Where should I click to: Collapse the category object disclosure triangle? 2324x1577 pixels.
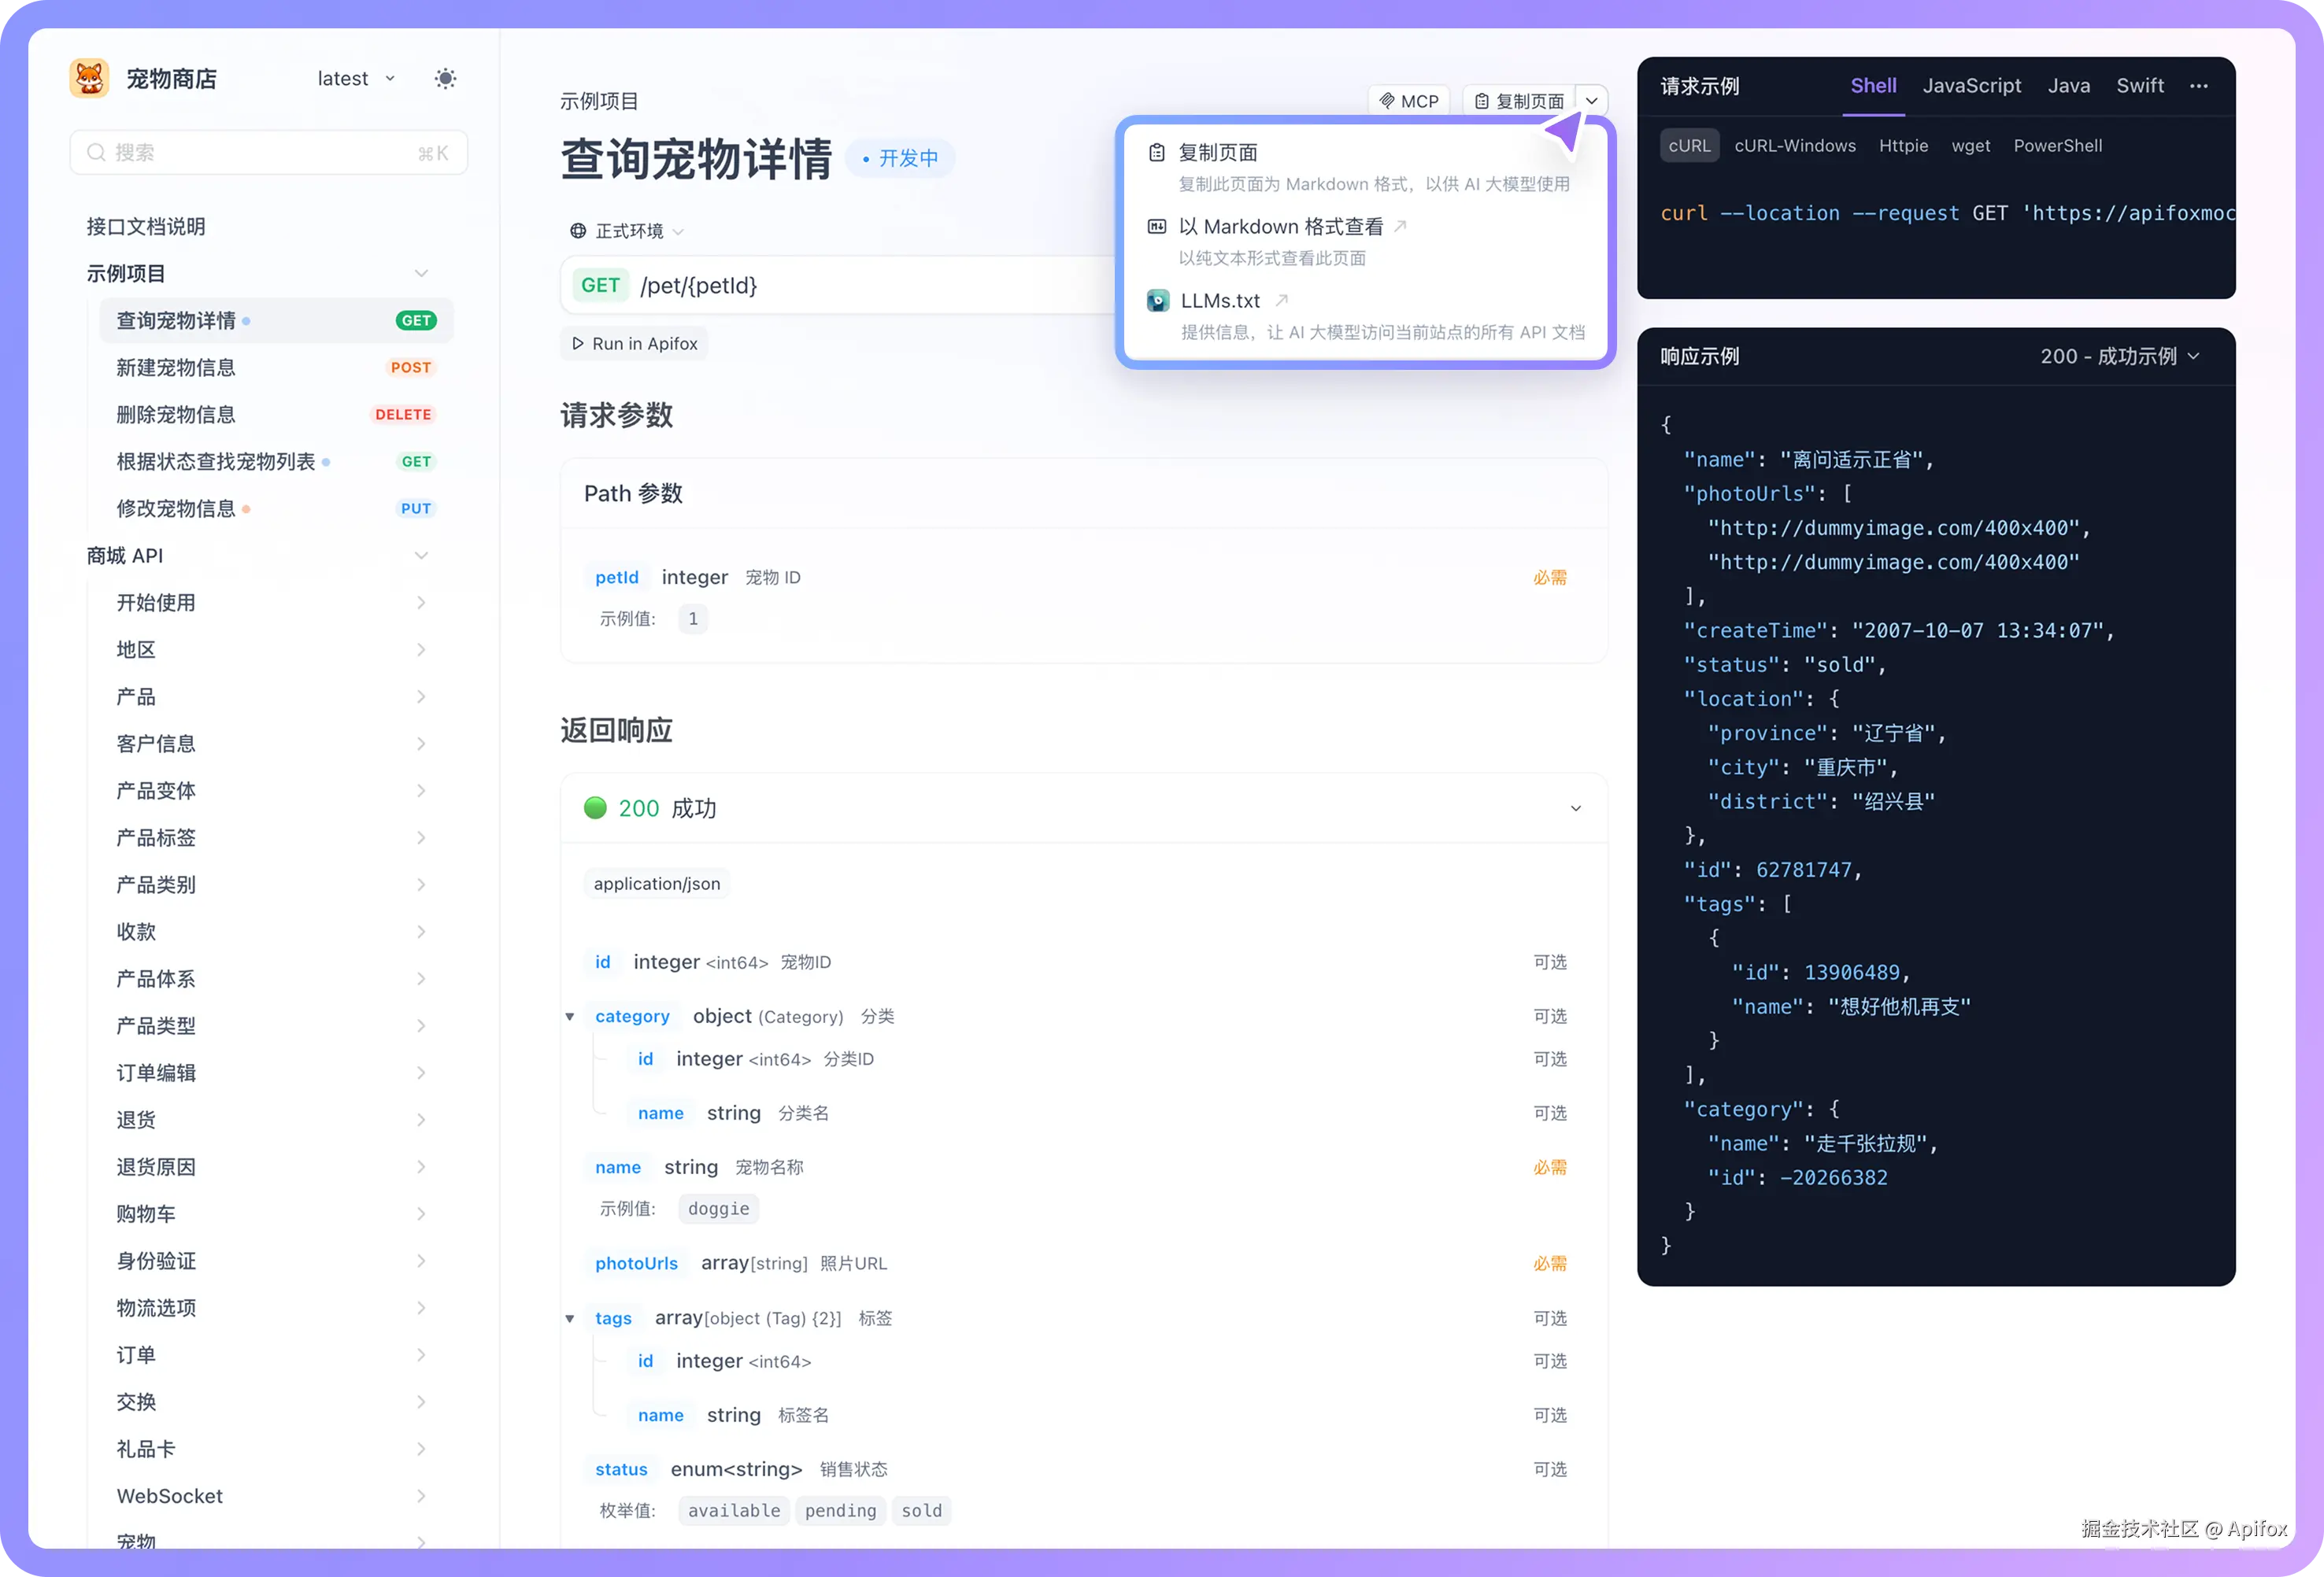(570, 1017)
